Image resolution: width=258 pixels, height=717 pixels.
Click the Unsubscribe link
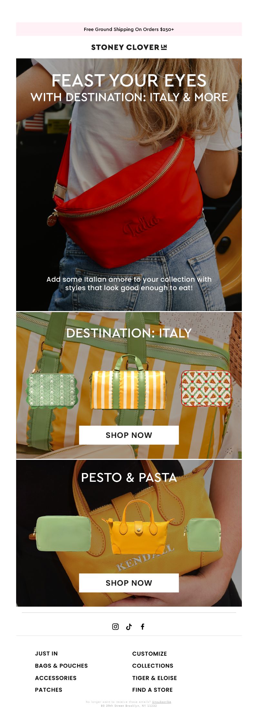(162, 702)
